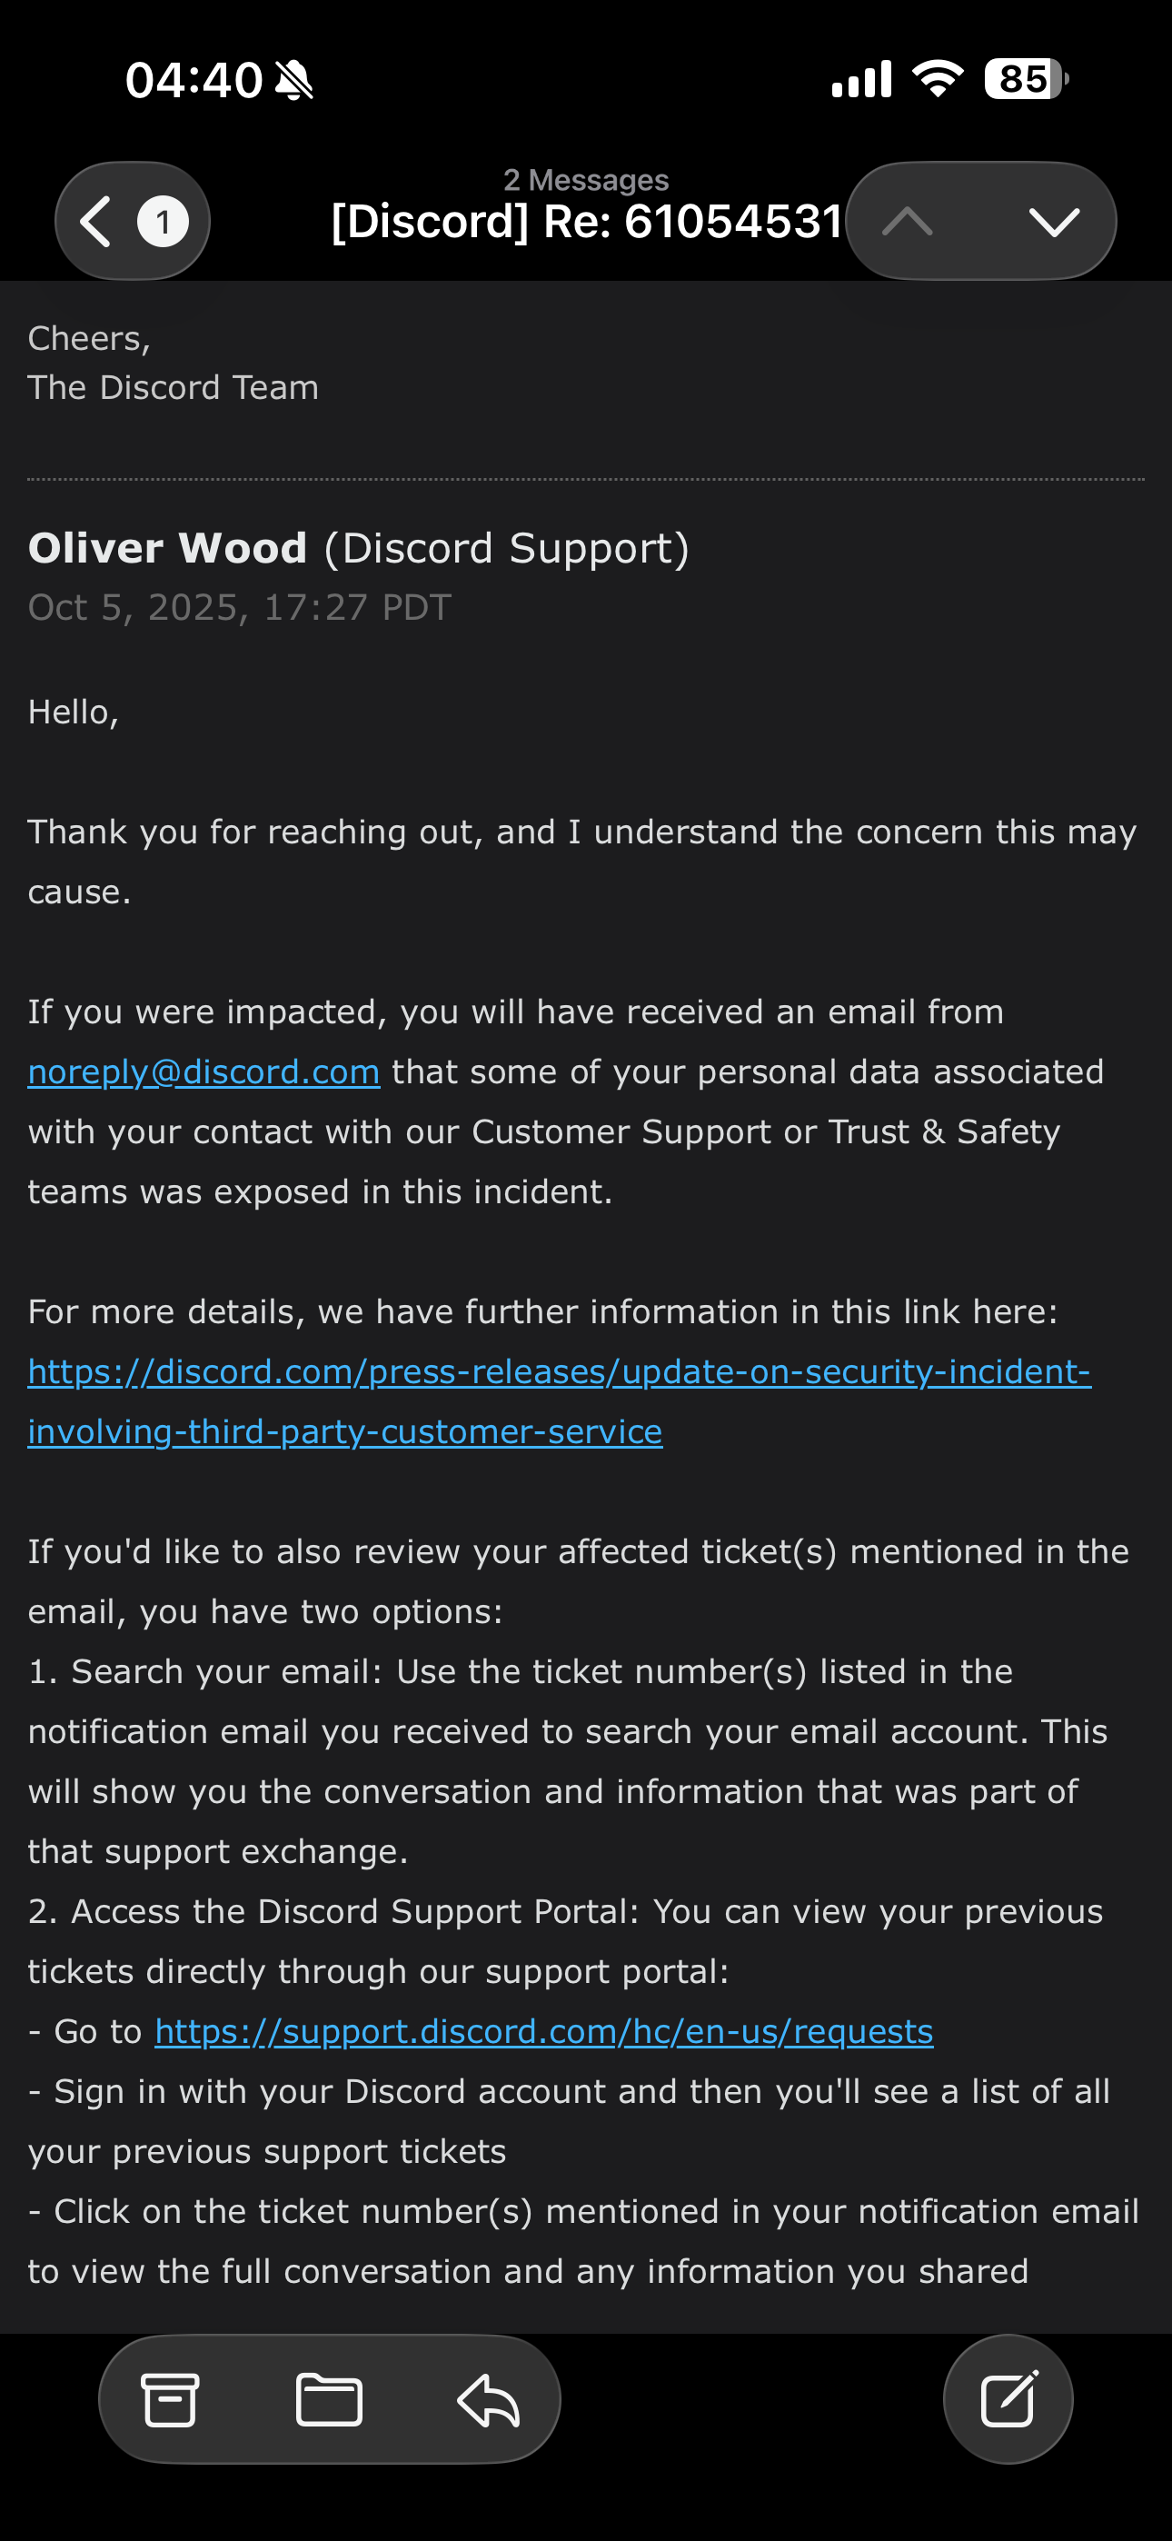This screenshot has height=2541, width=1172.
Task: Tap the status bar clock
Action: point(194,80)
